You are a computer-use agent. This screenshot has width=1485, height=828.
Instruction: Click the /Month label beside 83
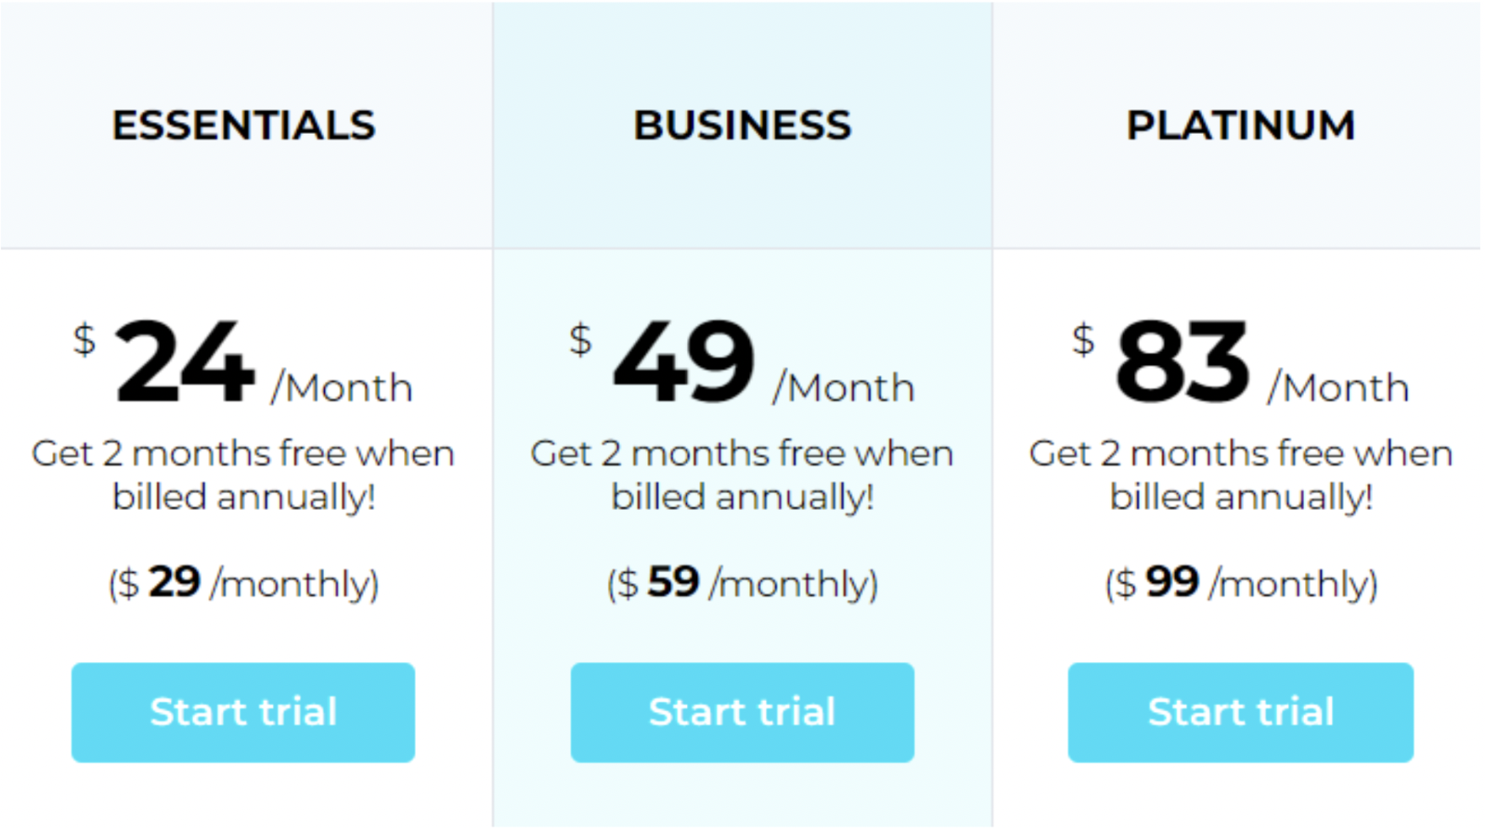coord(1338,389)
